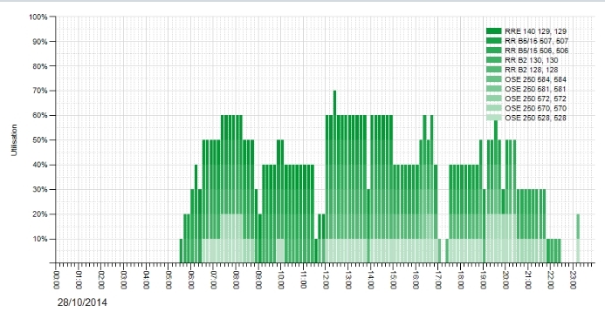Click the 03:00 time axis label
This screenshot has height=319, width=605.
[x=123, y=279]
